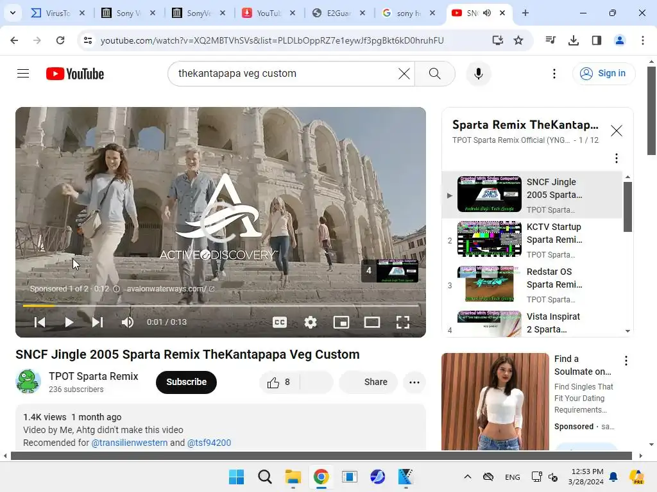Enable miniplayer mode
657x492 pixels.
coord(341,322)
